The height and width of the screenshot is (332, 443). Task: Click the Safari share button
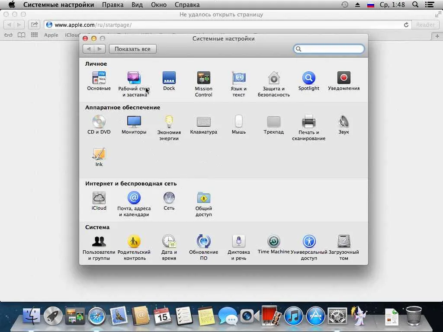point(34,25)
